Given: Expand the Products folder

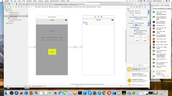Looking at the screenshot, I should click(6, 23).
